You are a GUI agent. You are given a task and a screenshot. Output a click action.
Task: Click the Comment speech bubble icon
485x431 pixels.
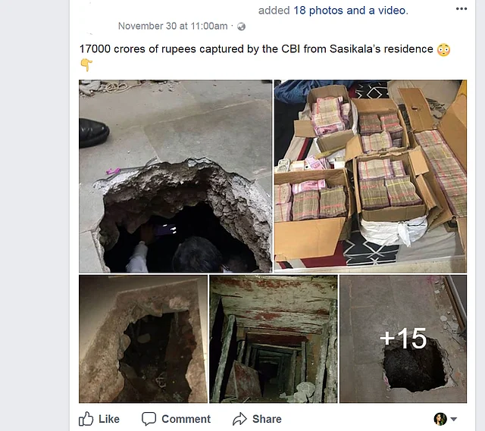[149, 419]
